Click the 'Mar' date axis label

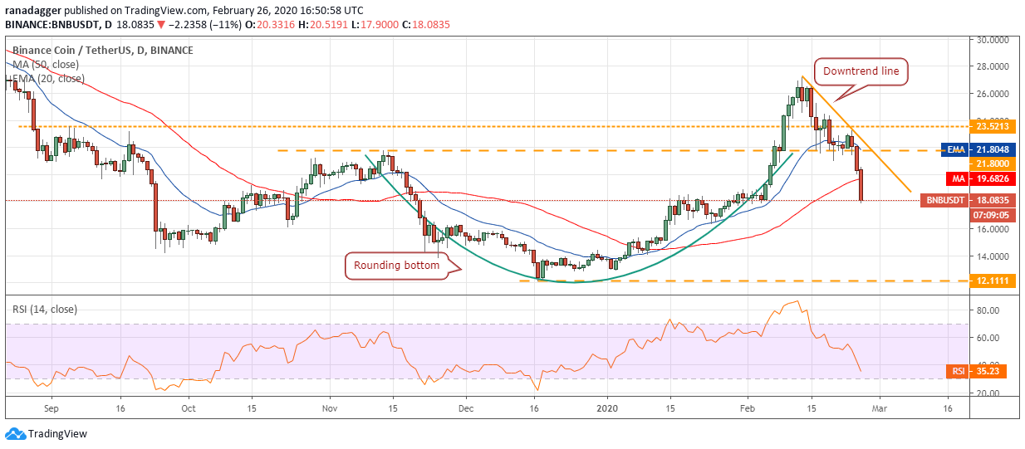tap(880, 409)
